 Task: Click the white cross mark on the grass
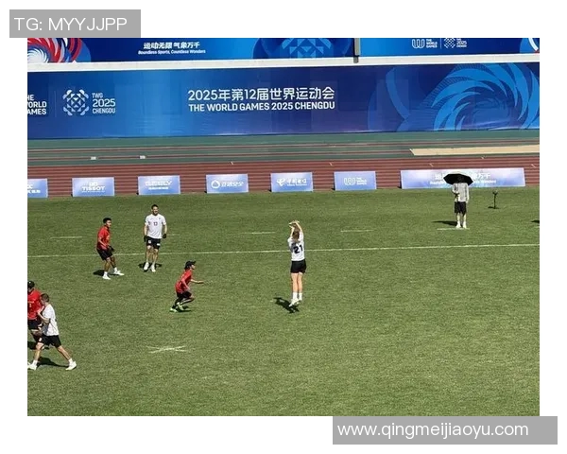click(x=167, y=349)
